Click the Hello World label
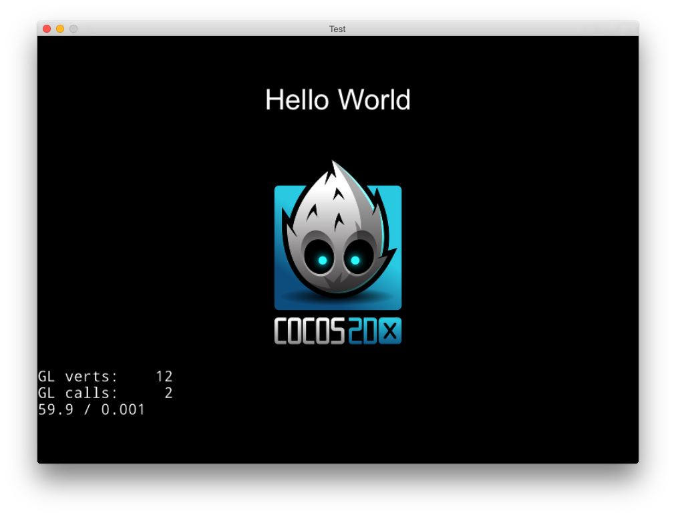 pos(337,100)
